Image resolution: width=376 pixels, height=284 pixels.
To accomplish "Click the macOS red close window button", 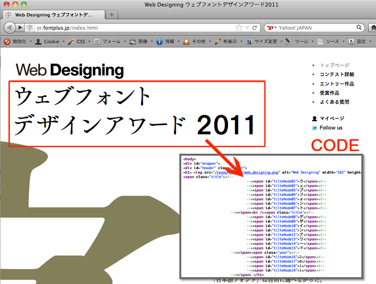I will tap(7, 4).
